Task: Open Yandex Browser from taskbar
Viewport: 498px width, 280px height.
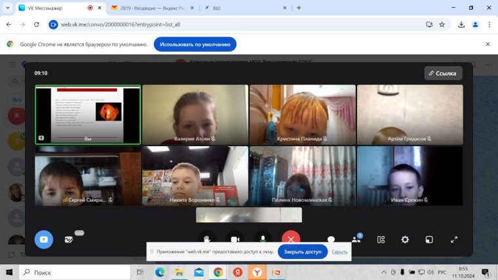Action: click(258, 272)
